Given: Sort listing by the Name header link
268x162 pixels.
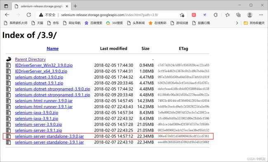Looking at the screenshot, I should tap(52, 49).
